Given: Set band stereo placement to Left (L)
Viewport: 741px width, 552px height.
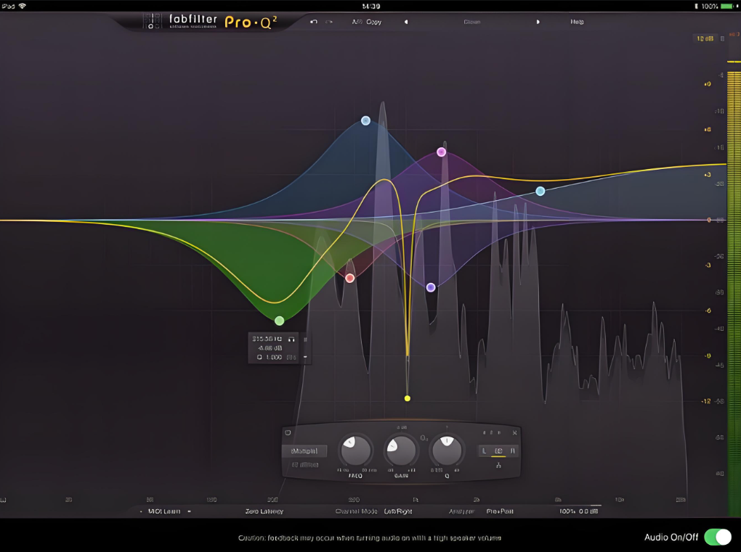Looking at the screenshot, I should click(484, 451).
